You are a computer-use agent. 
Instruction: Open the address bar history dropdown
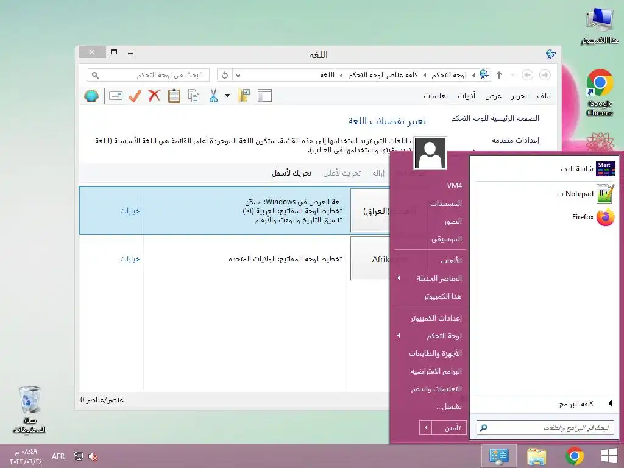(x=238, y=75)
